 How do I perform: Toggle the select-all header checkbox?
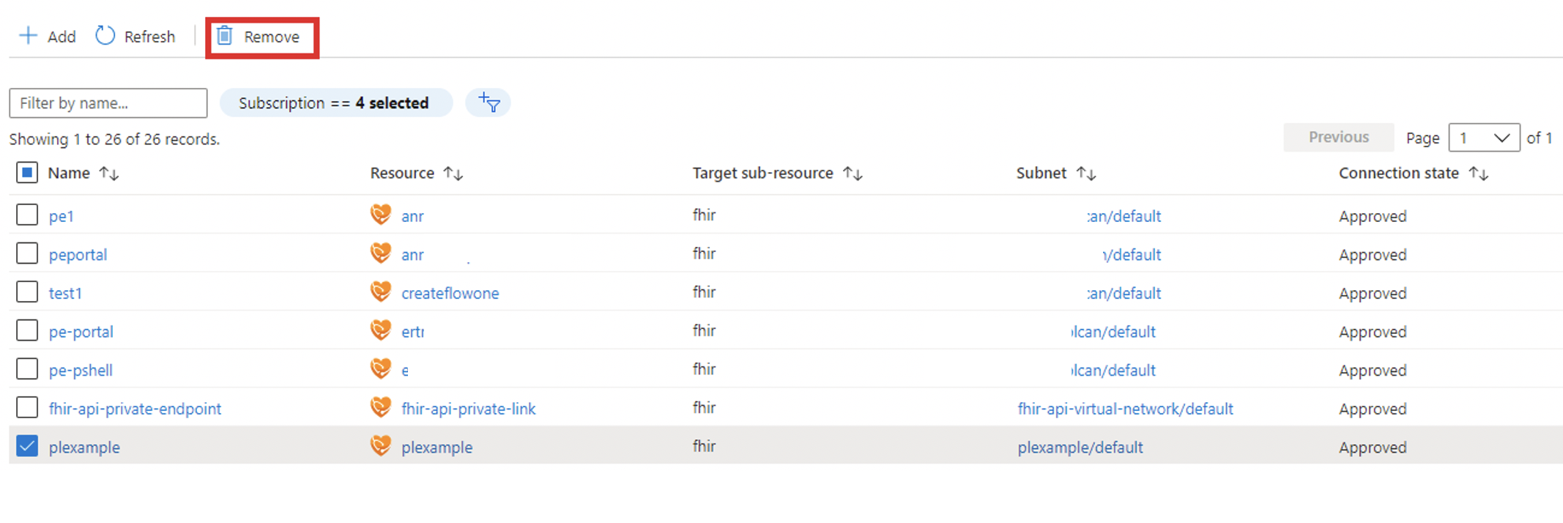point(27,173)
